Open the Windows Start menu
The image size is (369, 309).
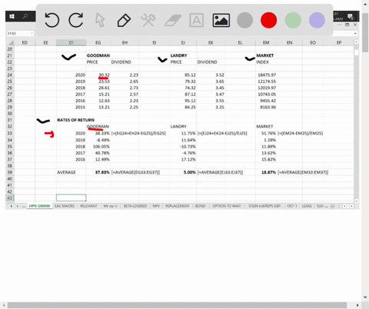click(x=12, y=16)
